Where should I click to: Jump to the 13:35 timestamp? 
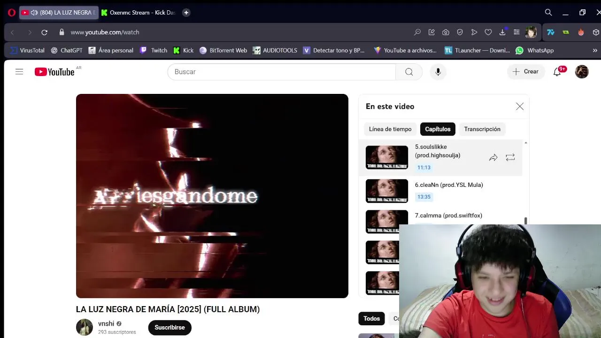tap(424, 197)
